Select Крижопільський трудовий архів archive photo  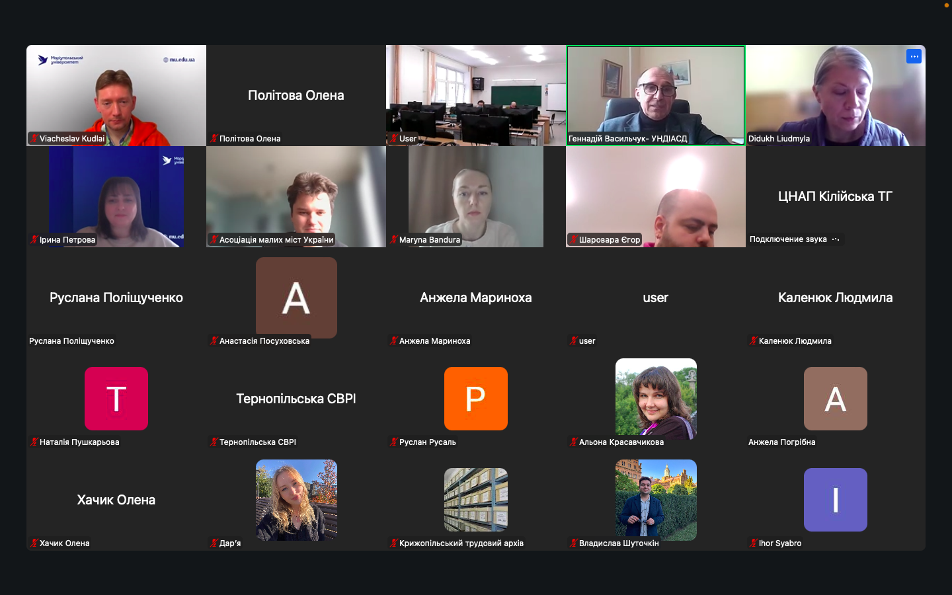pyautogui.click(x=476, y=499)
